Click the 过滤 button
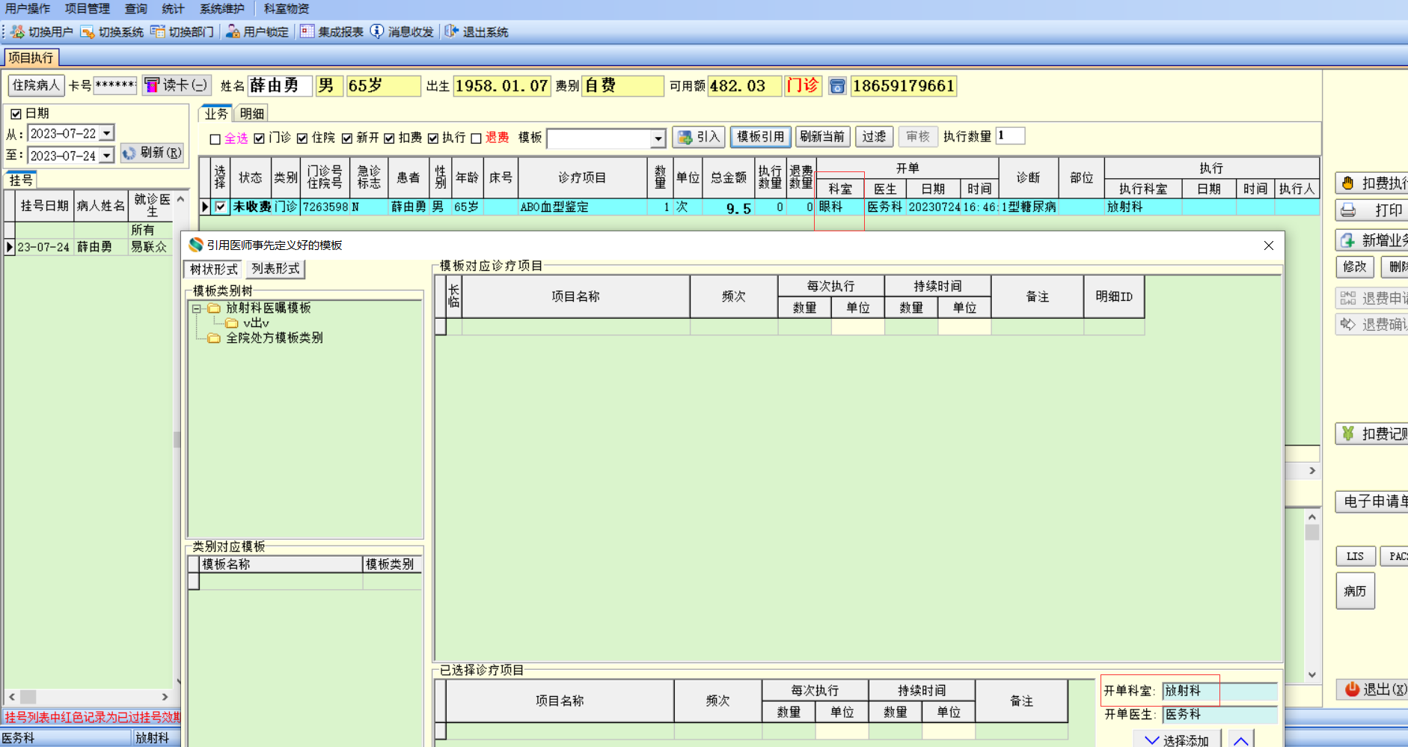 coord(874,137)
